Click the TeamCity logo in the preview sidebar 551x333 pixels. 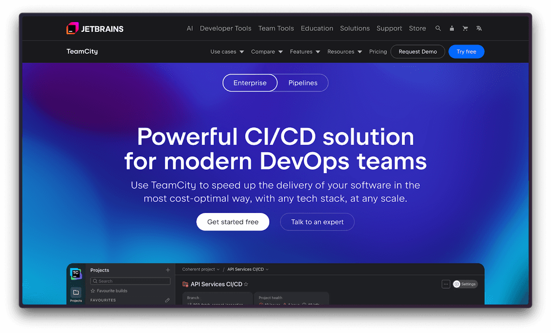[76, 274]
